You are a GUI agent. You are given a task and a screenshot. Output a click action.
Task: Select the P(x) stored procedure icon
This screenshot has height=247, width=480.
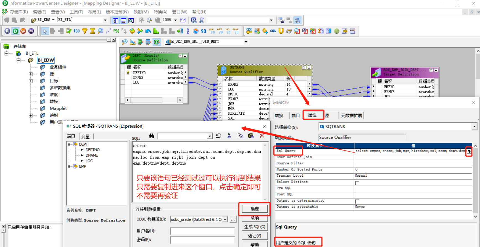tap(116, 31)
